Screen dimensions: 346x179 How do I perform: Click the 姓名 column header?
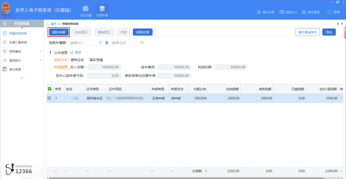pyautogui.click(x=75, y=89)
